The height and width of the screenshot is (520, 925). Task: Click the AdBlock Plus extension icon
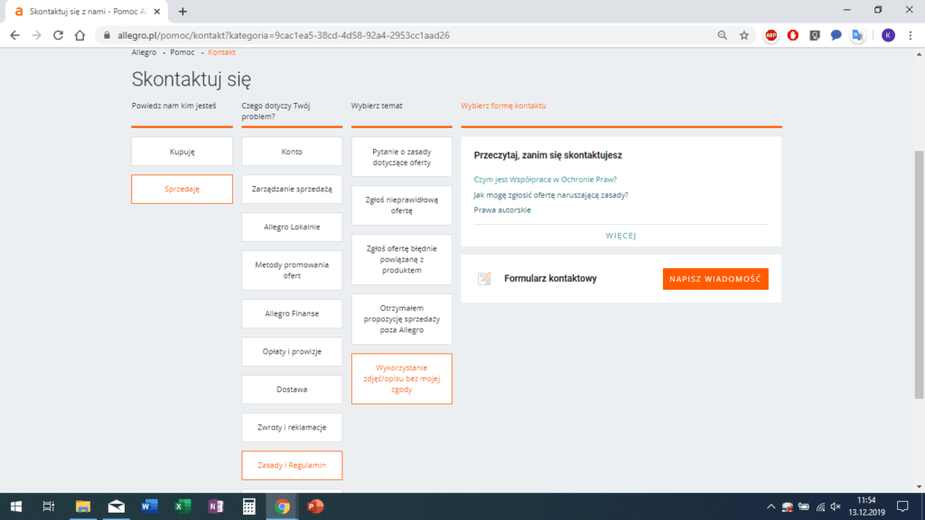[x=771, y=35]
